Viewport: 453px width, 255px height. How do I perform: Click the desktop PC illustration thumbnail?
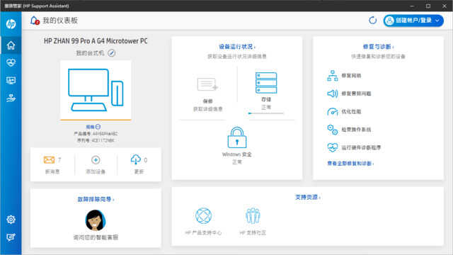pyautogui.click(x=96, y=90)
